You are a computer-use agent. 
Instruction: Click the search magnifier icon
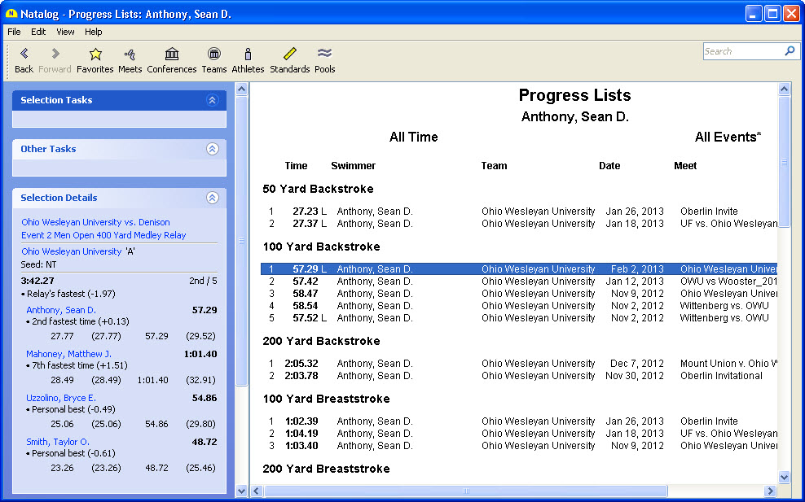coord(789,50)
